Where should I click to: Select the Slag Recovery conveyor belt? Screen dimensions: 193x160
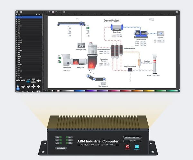coord(96,78)
